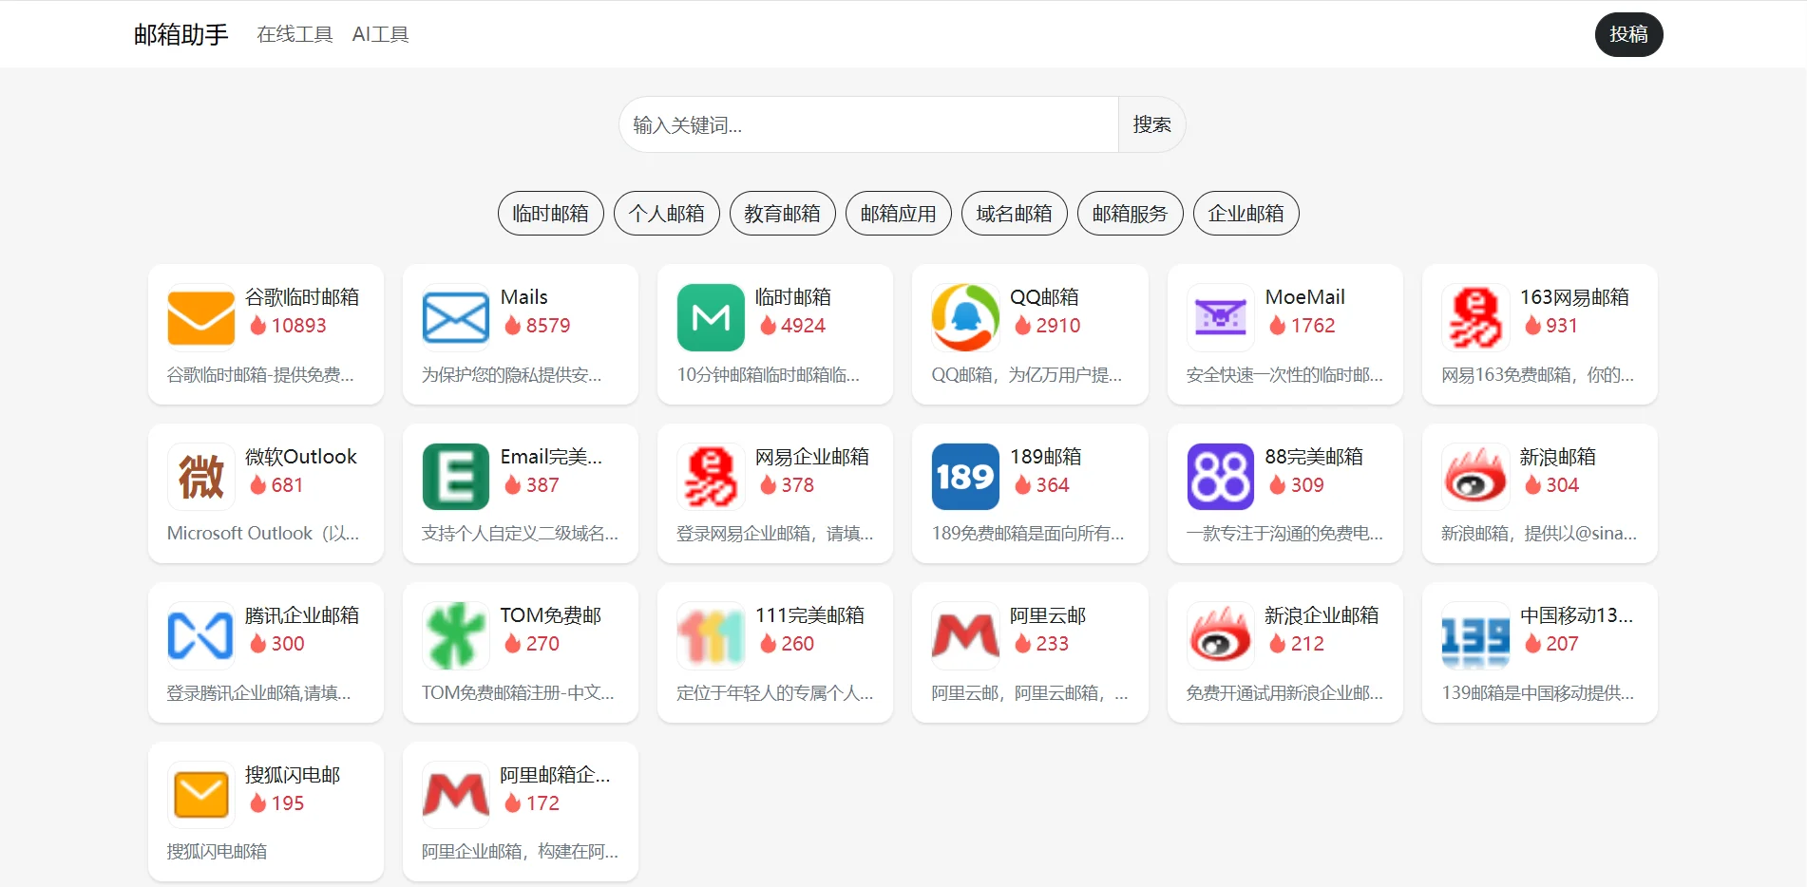
Task: Click the 新浪邮箱 flame logo
Action: (x=1474, y=476)
